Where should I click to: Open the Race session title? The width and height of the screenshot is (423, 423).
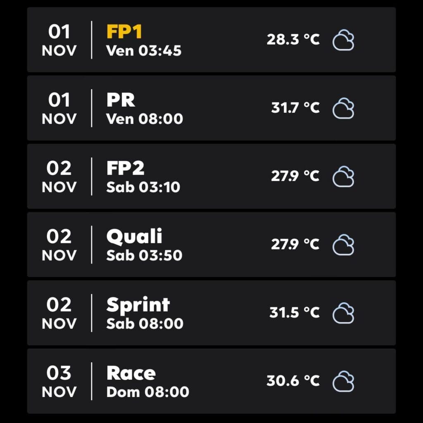pos(131,373)
